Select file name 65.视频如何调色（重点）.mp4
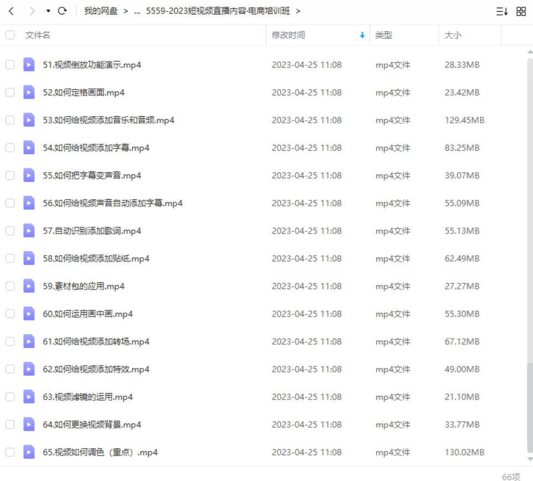Screen dimensions: 533x481 coord(100,452)
